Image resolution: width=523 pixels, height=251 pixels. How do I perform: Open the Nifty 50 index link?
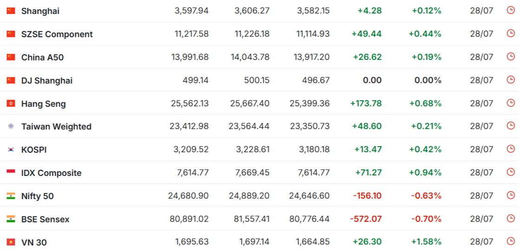pos(37,196)
